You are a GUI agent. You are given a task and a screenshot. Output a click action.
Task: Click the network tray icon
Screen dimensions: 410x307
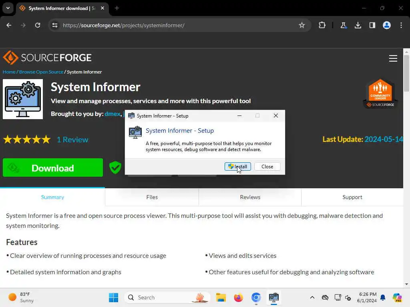[x=338, y=297]
